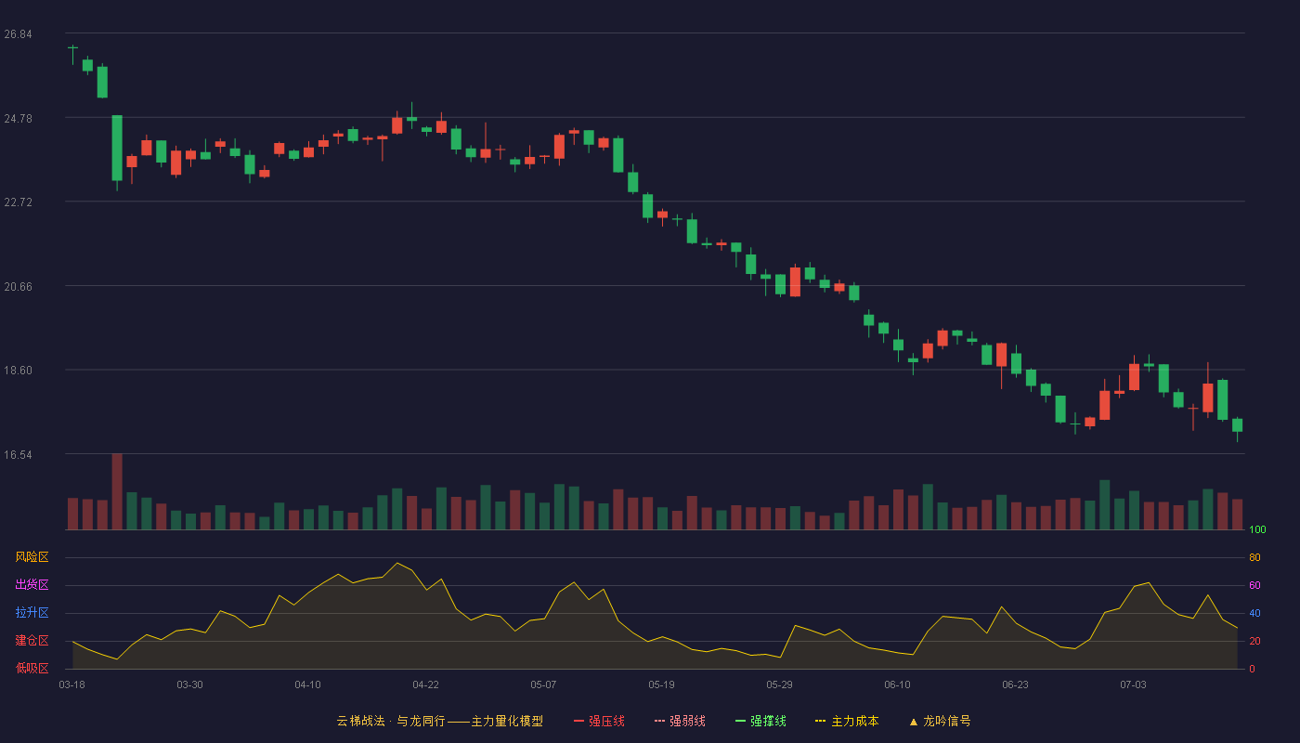Click the tallest red volume bar
The width and height of the screenshot is (1300, 743).
pyautogui.click(x=117, y=491)
